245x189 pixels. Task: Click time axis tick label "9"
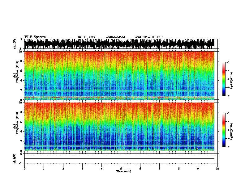(198, 169)
